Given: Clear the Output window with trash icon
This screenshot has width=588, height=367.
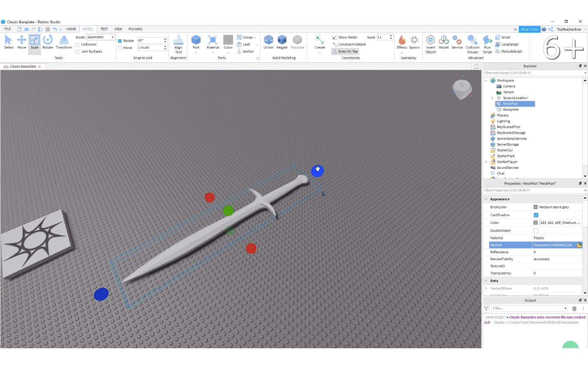Looking at the screenshot, I should tap(574, 309).
